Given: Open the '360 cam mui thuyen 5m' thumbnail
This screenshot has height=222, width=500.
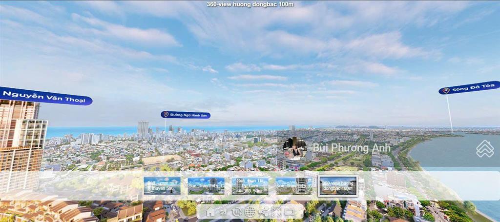Looking at the screenshot, I should point(162,186).
